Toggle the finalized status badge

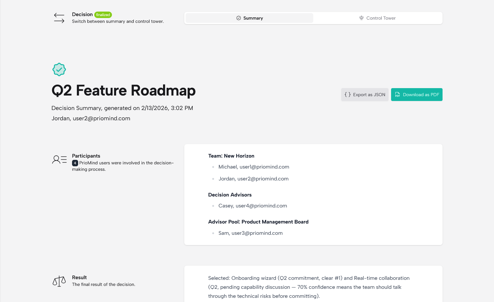[x=103, y=14]
